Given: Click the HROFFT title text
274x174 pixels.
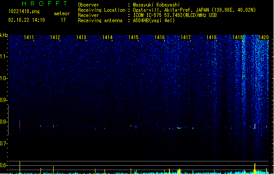Looking at the screenshot, I should pyautogui.click(x=45, y=3).
